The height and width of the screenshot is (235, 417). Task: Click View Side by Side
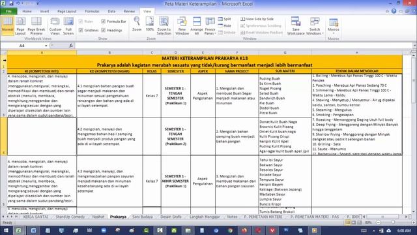click(257, 19)
